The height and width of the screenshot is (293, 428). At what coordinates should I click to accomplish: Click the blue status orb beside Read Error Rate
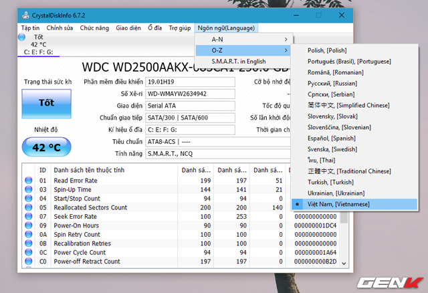coord(29,181)
